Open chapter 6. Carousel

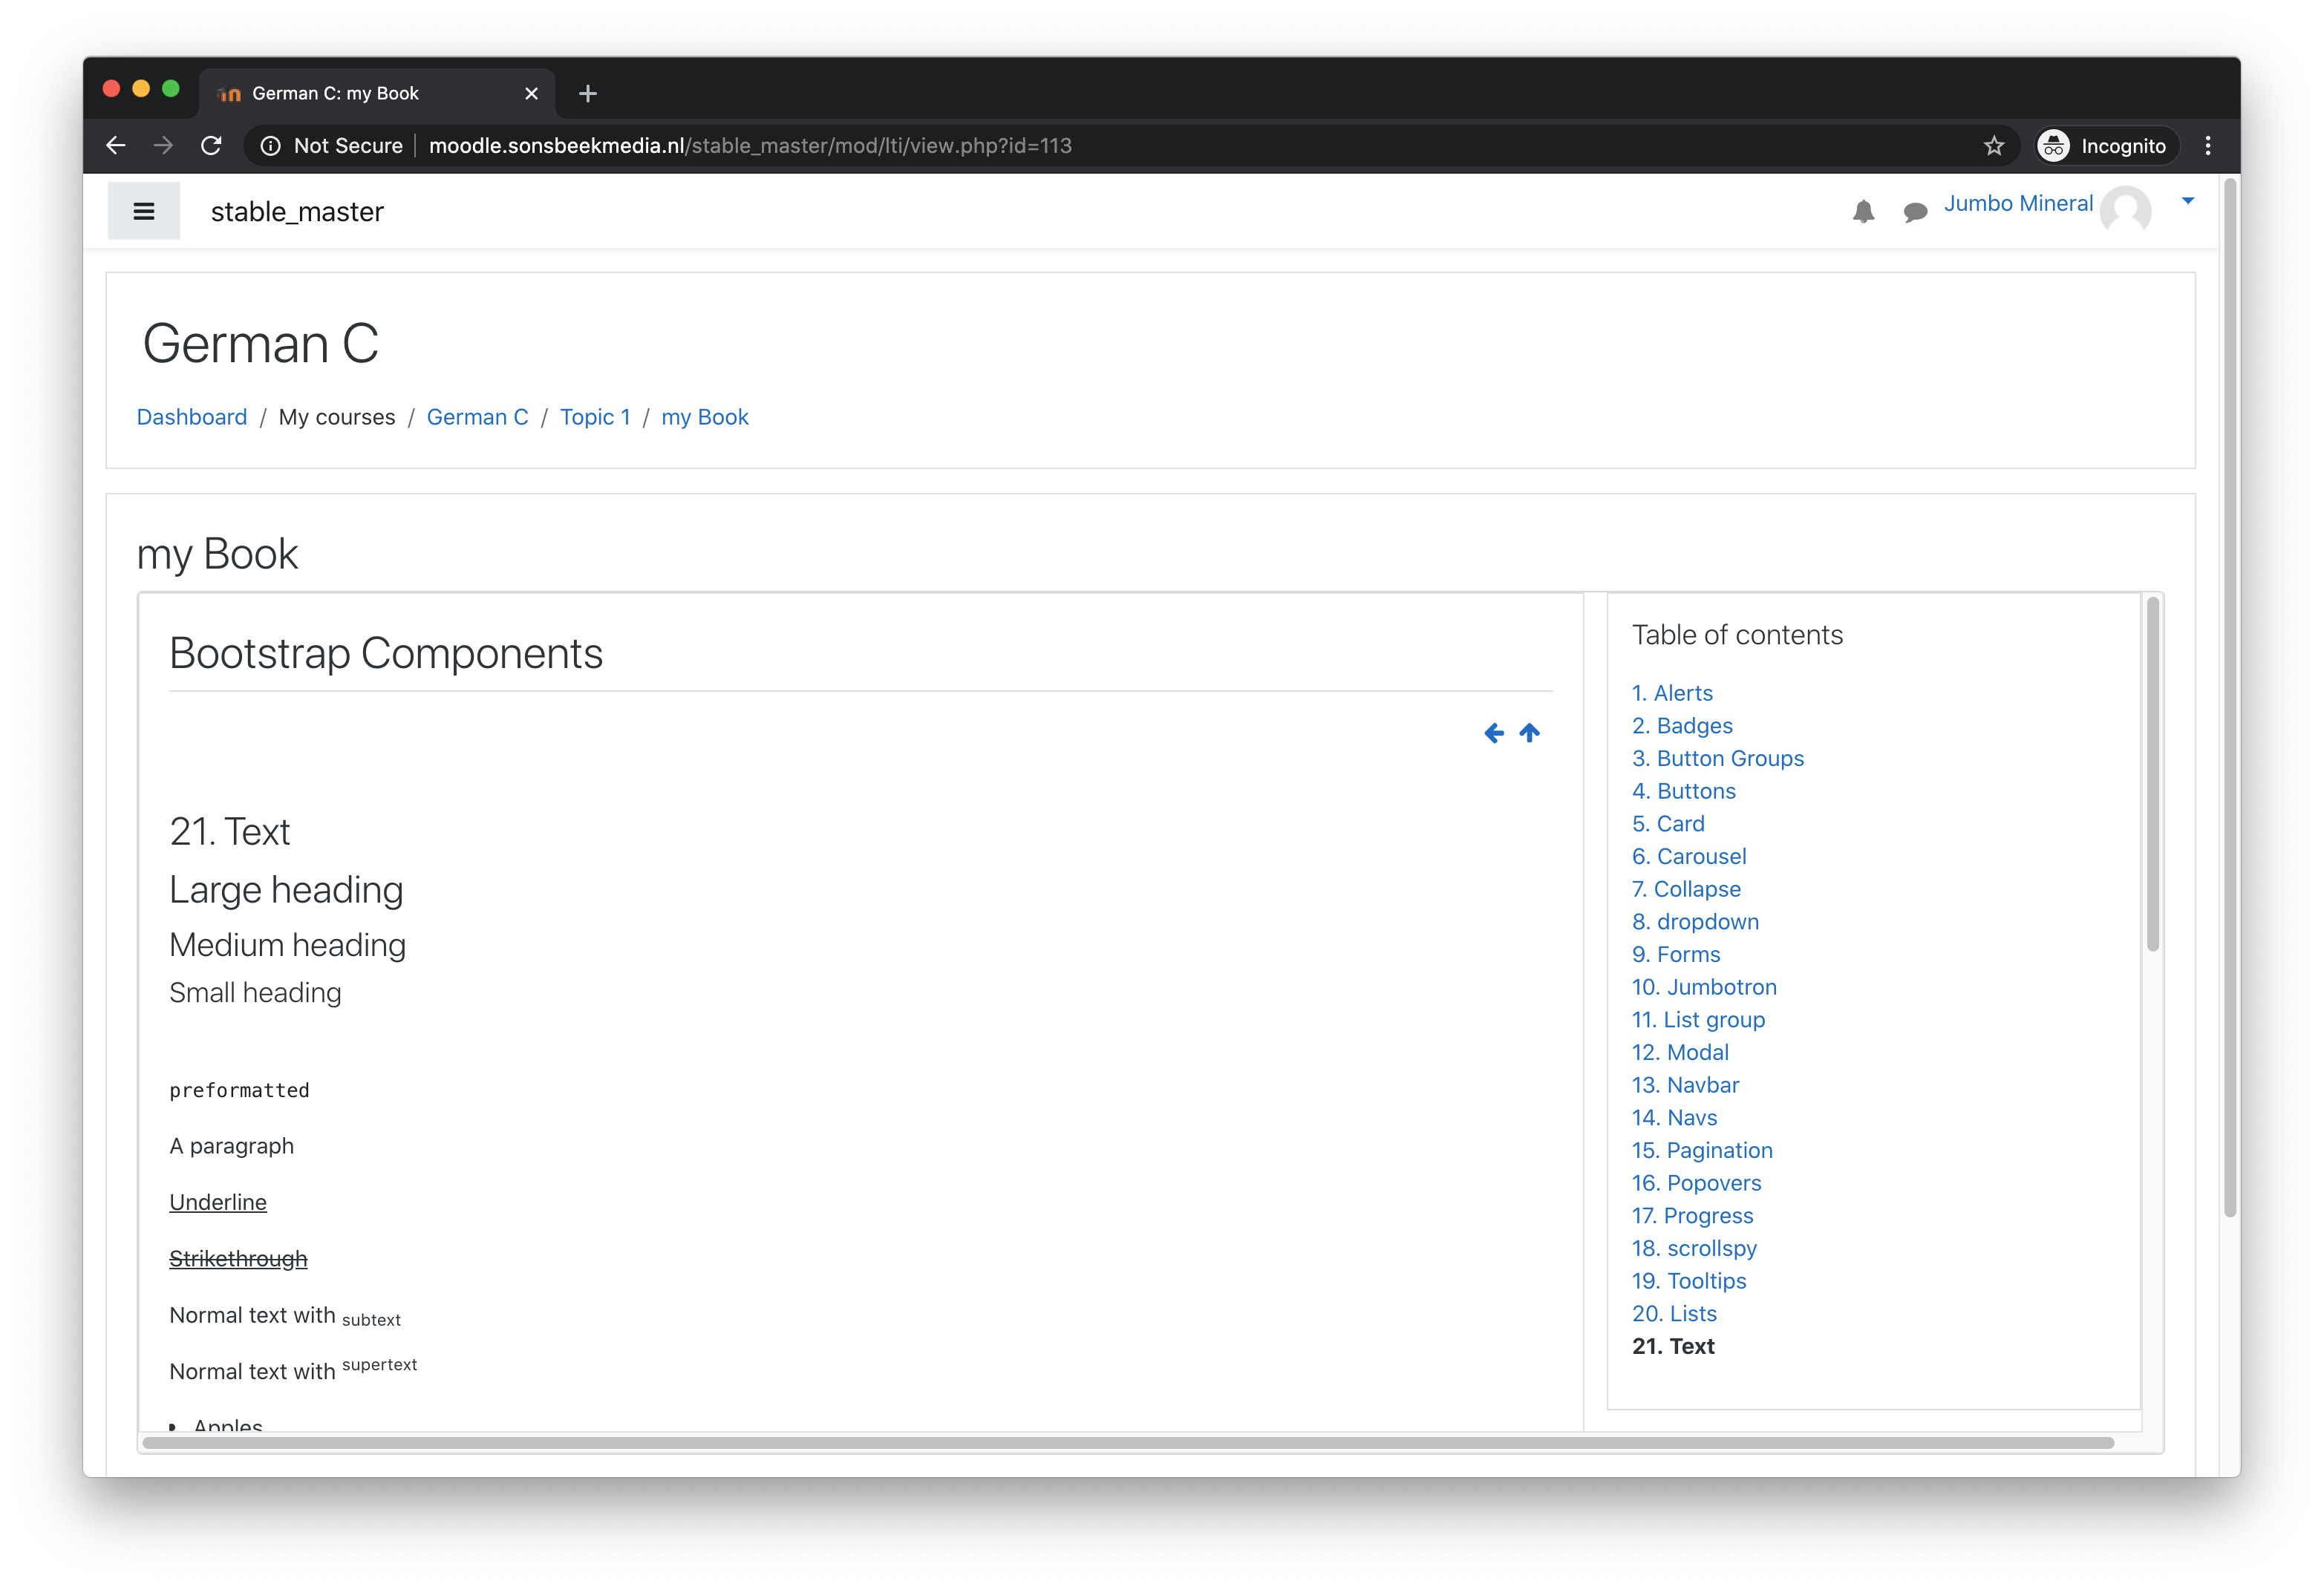pos(1689,856)
